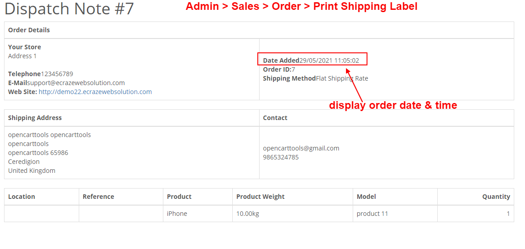
Task: Click the Your Store name label
Action: coord(25,47)
